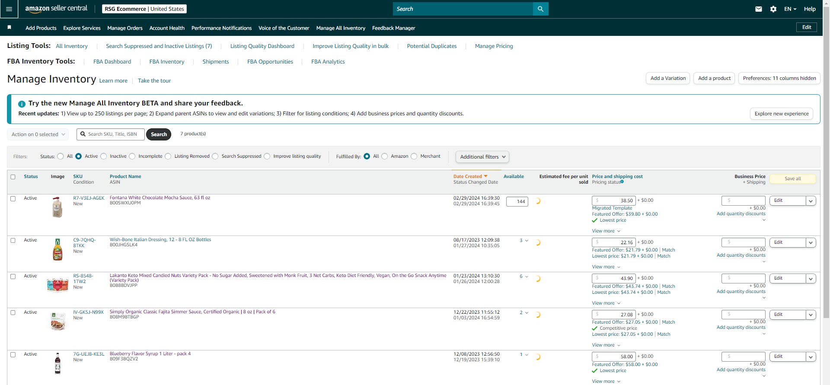Click the search magnifier button in header

click(540, 9)
